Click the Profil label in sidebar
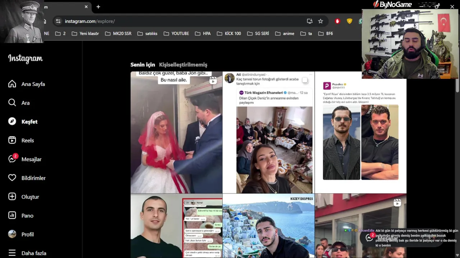 point(28,234)
